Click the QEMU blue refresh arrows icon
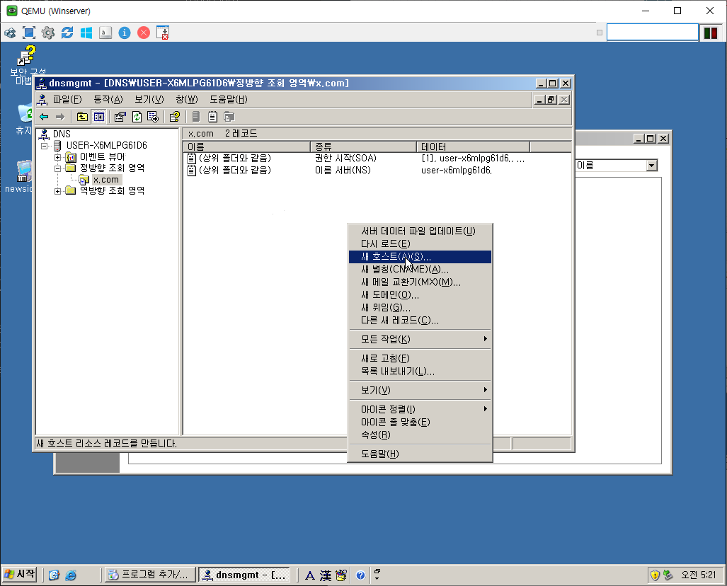 (x=67, y=33)
